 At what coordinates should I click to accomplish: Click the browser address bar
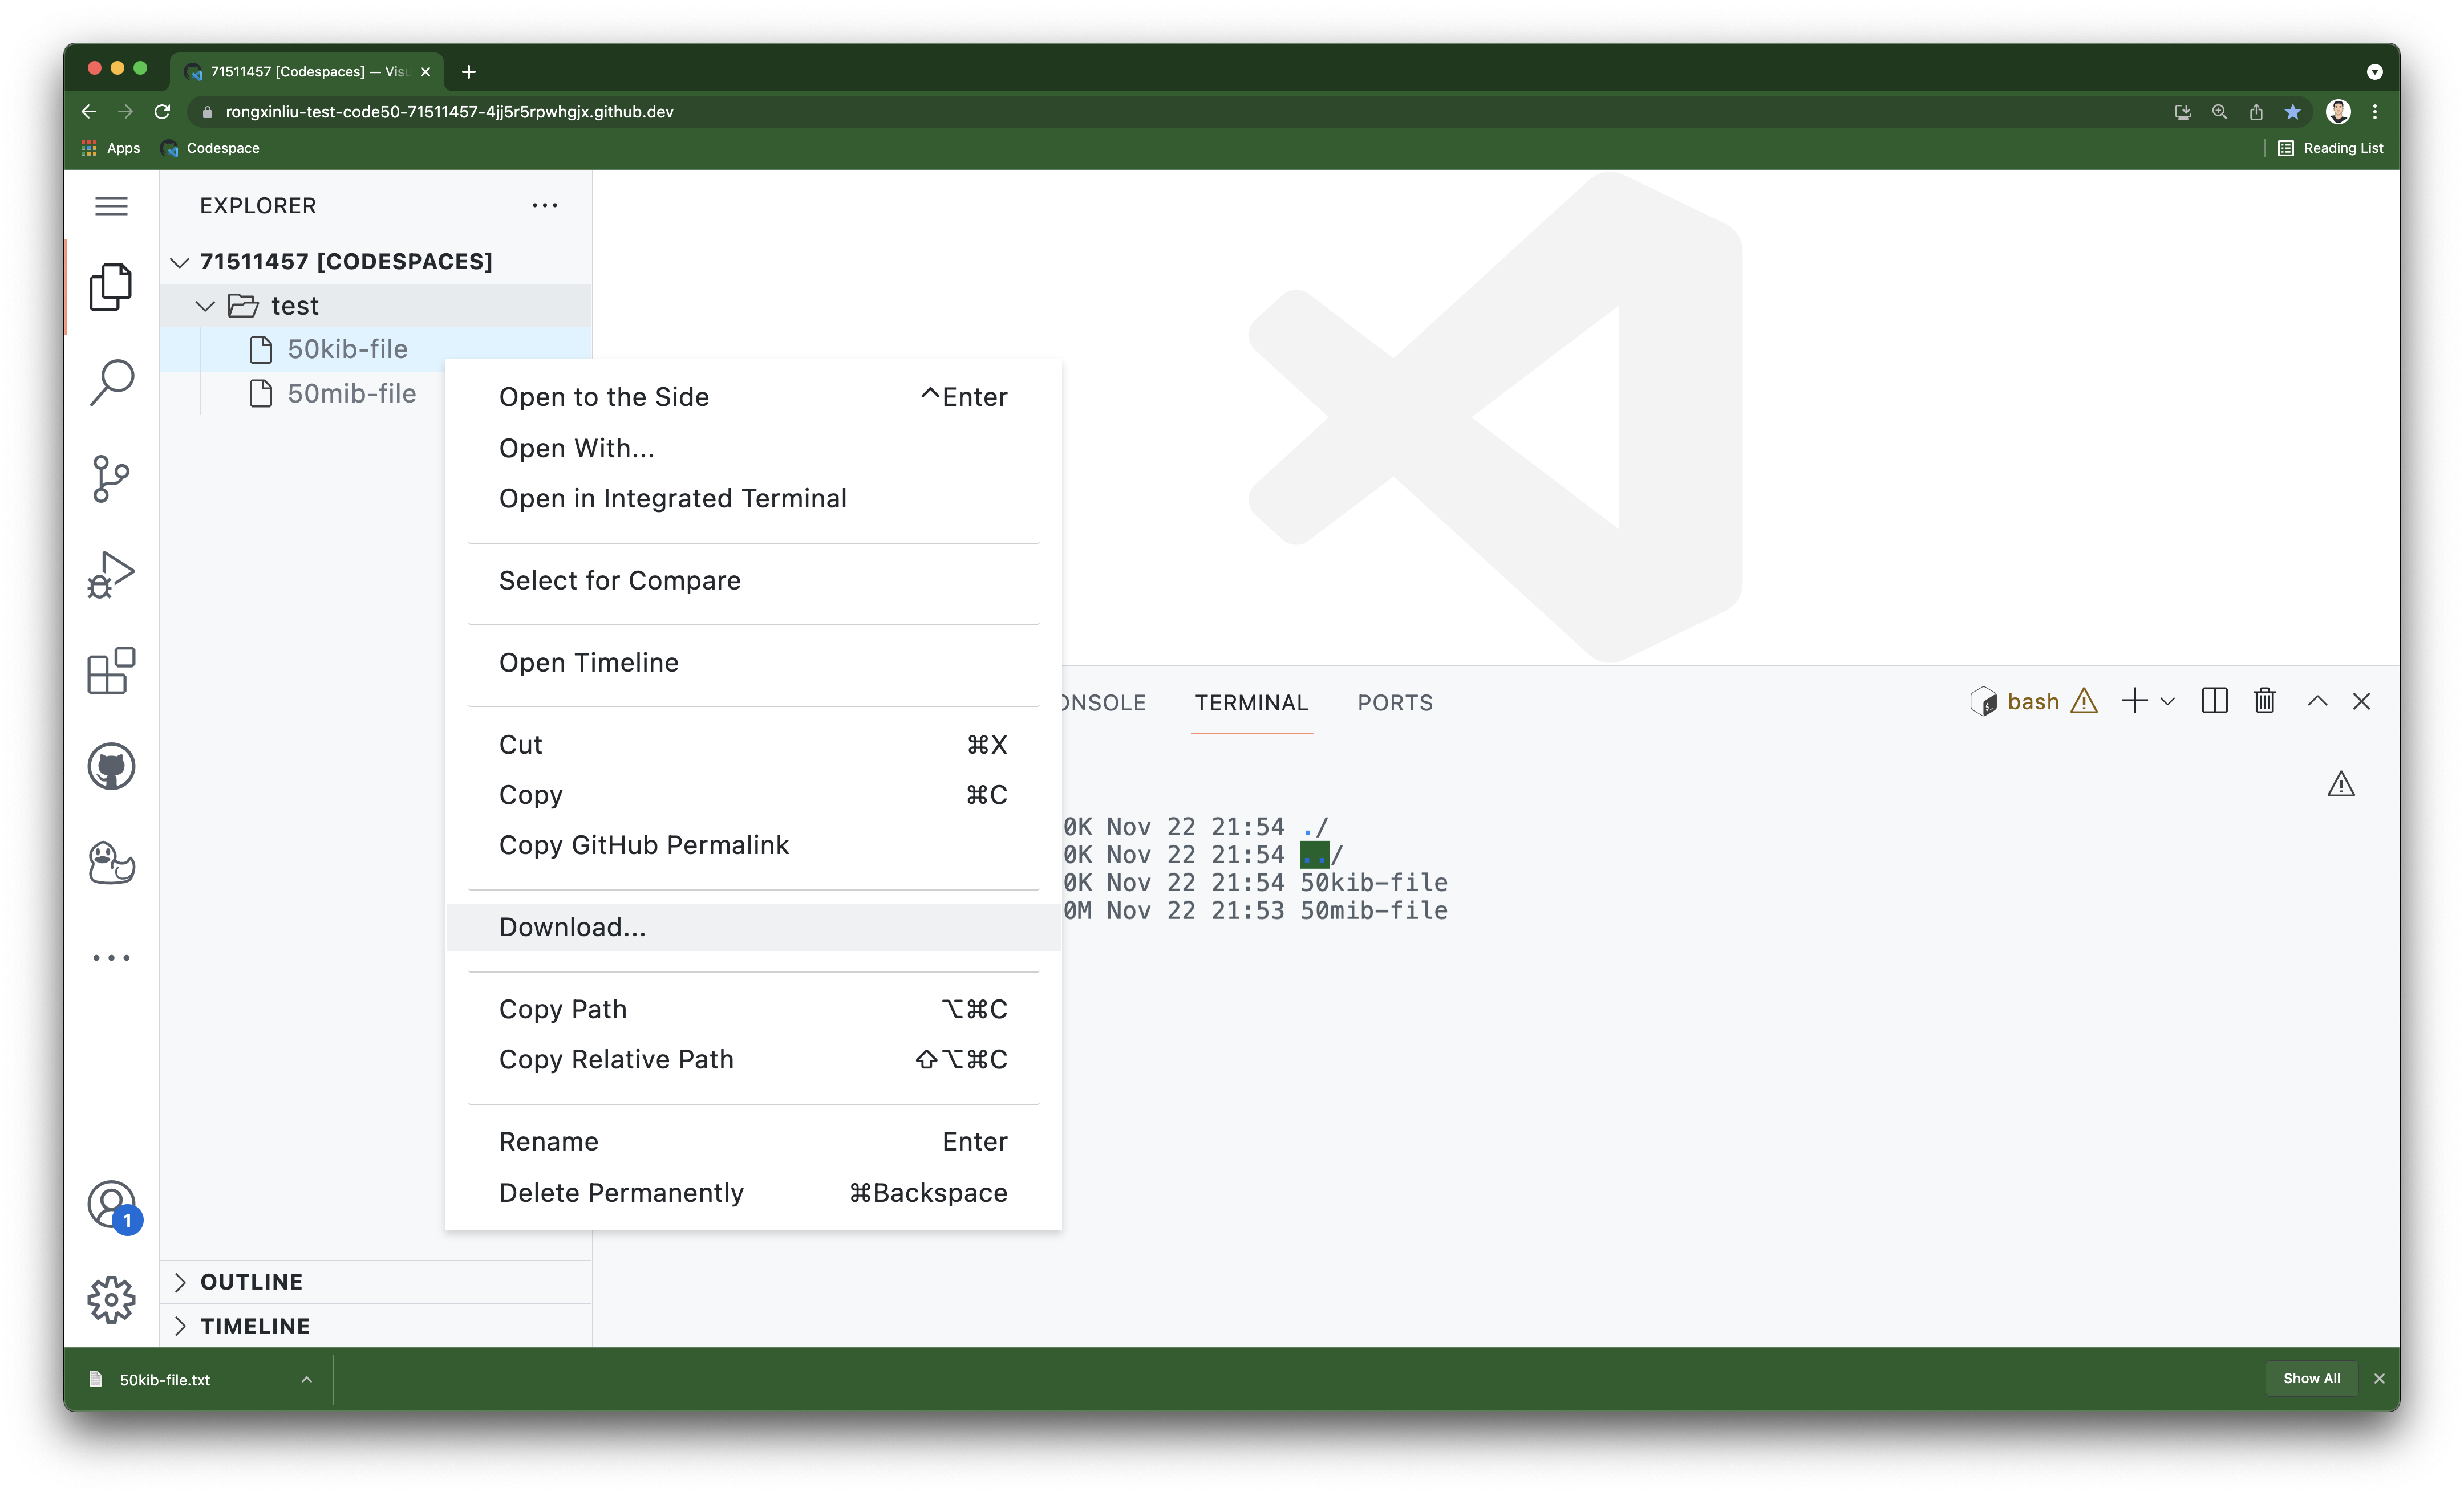coord(700,112)
